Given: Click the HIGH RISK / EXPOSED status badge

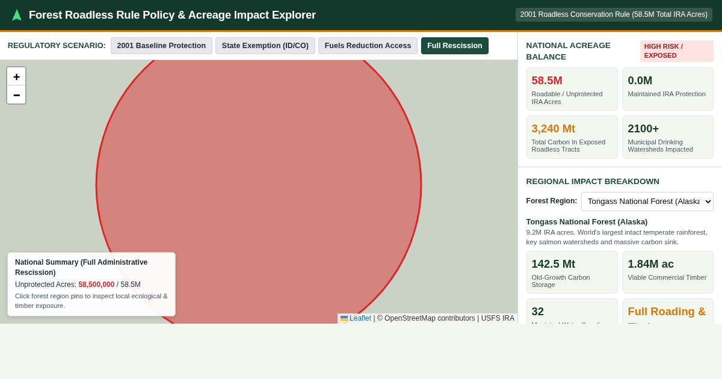Looking at the screenshot, I should 677,51.
